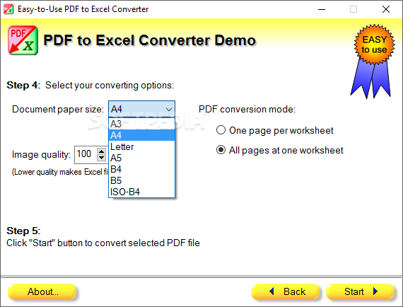Click the PDF to Excel app logo
Screen dimensions: 403x307
pyautogui.click(x=23, y=40)
